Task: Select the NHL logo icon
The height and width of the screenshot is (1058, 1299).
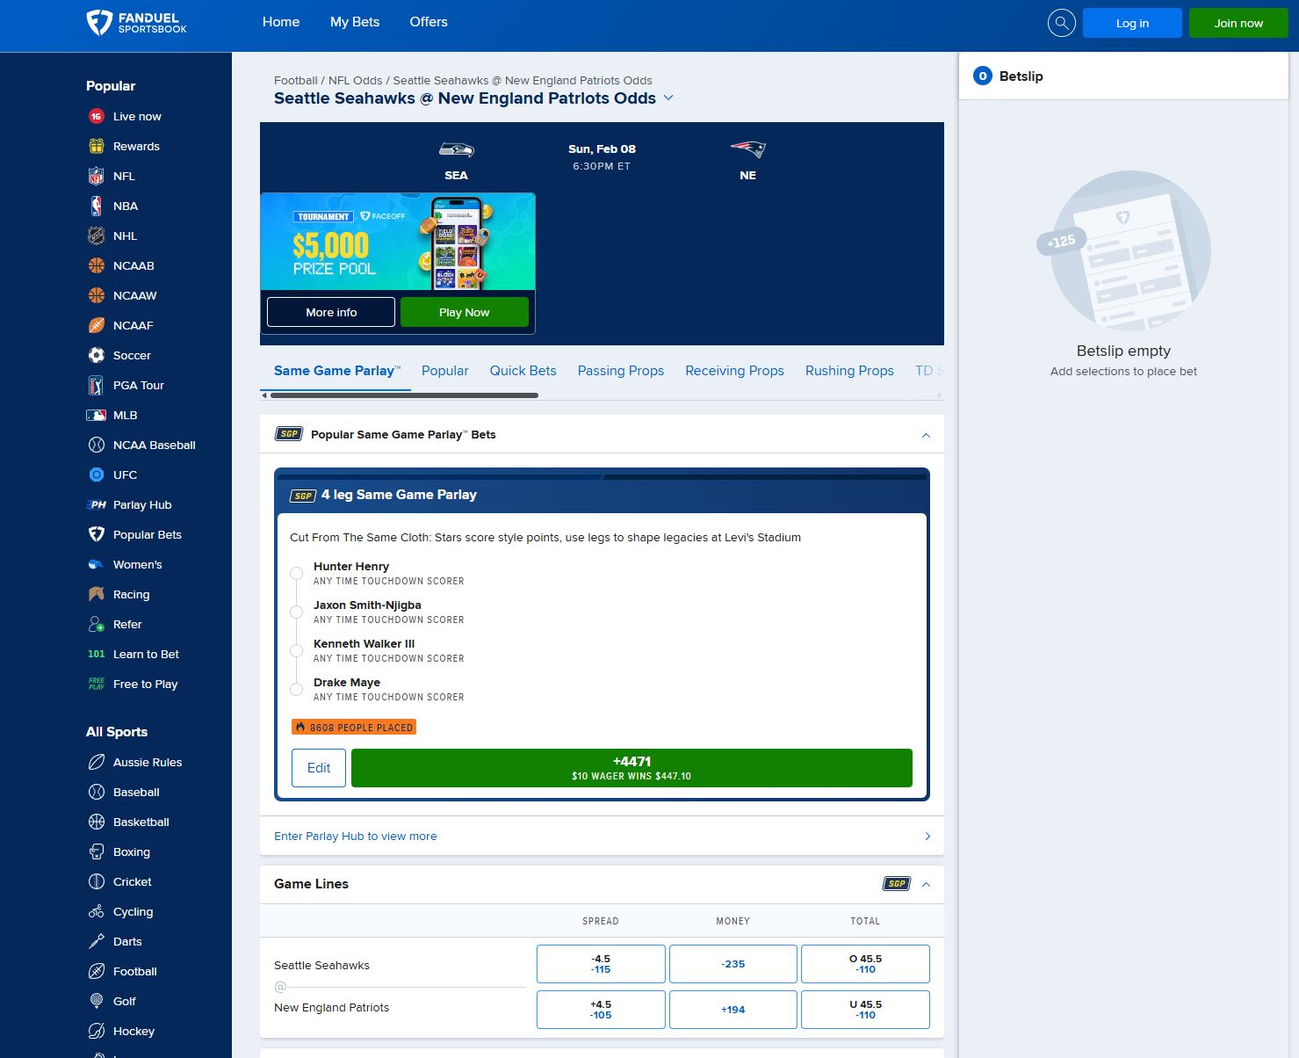Action: pos(97,236)
